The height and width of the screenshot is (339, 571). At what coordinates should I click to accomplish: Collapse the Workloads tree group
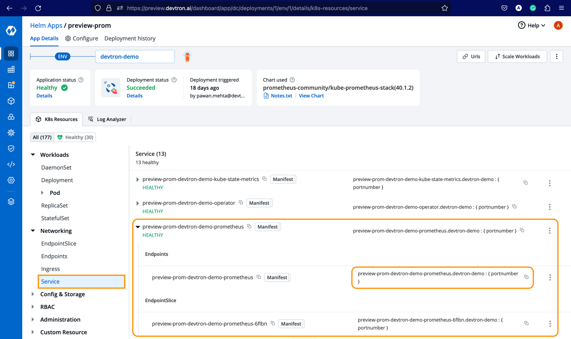pos(33,155)
